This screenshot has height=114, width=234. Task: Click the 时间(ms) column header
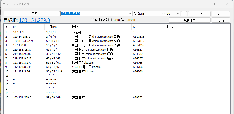click(x=57, y=27)
